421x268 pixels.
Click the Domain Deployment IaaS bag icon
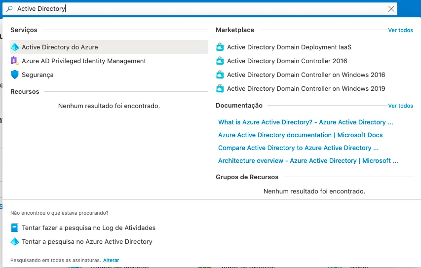[x=220, y=47]
